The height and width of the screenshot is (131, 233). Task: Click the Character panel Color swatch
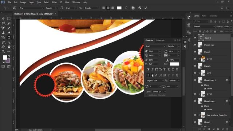[x=174, y=64]
